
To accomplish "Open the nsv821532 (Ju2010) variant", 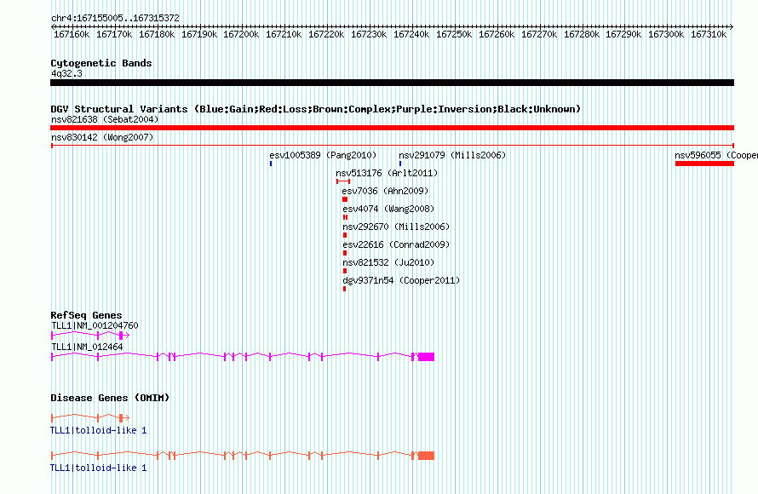I will pyautogui.click(x=388, y=262).
